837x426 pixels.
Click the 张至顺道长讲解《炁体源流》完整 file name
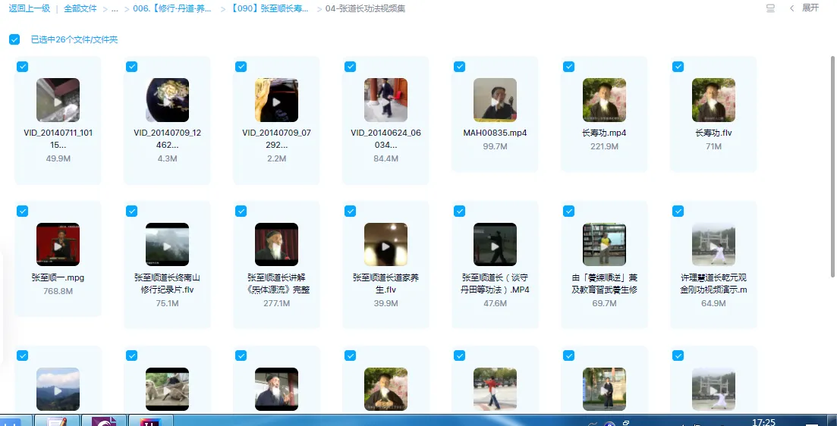(276, 283)
